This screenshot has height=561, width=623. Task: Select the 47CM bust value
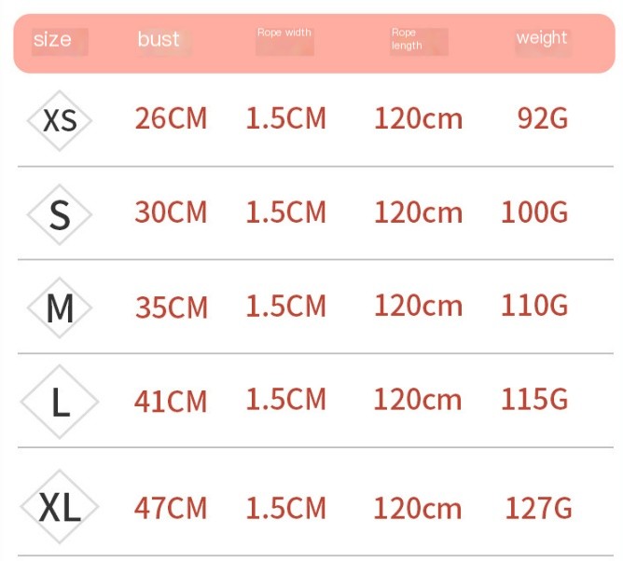point(171,508)
